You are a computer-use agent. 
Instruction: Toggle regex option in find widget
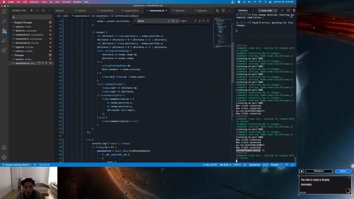point(177,21)
